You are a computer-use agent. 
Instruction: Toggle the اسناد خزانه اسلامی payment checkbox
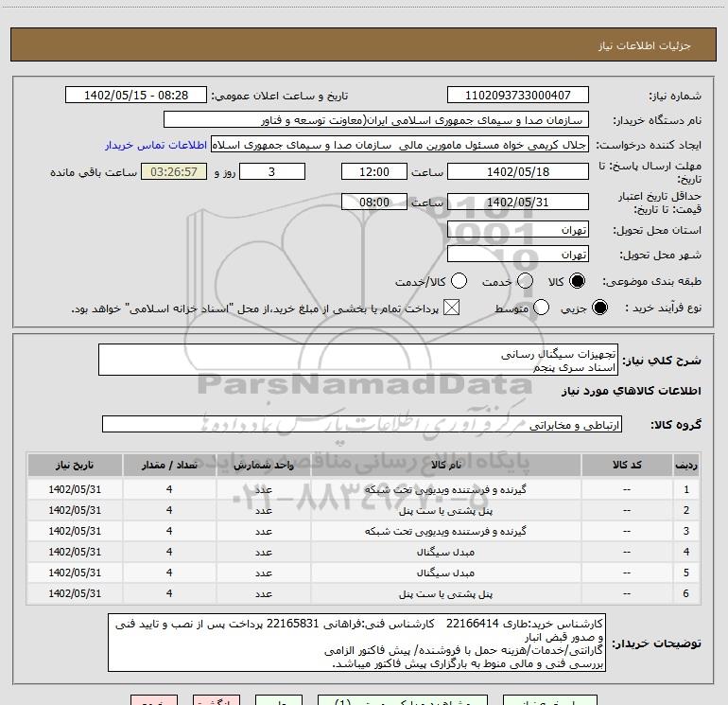point(451,308)
